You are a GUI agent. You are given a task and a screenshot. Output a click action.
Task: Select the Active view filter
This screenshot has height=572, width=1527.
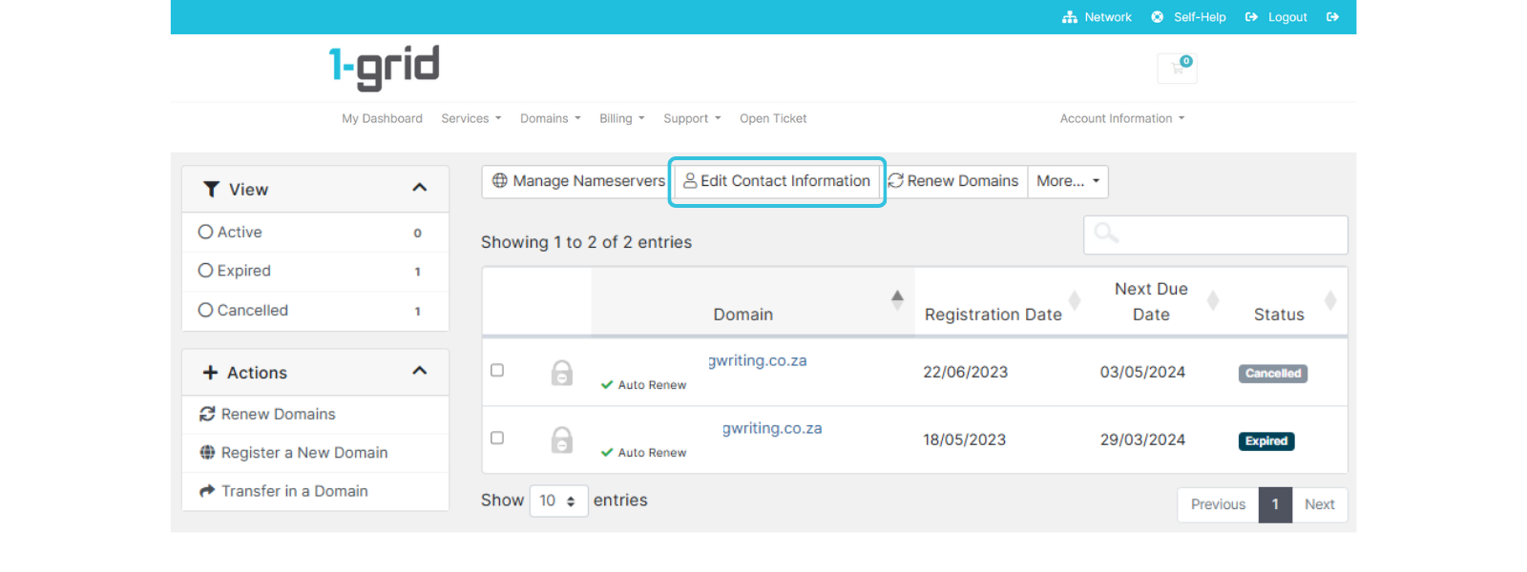206,233
